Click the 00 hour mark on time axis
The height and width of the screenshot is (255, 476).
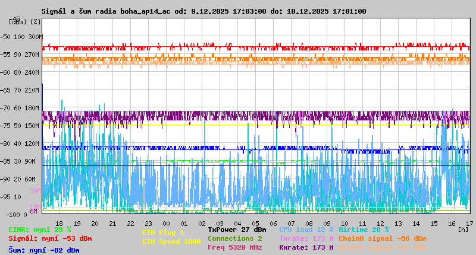(x=167, y=223)
